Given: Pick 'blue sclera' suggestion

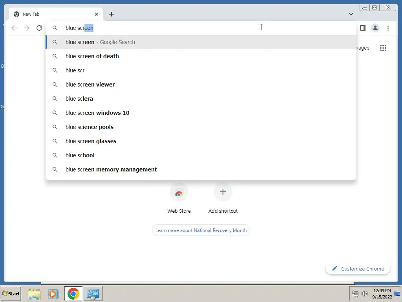Looking at the screenshot, I should [201, 99].
